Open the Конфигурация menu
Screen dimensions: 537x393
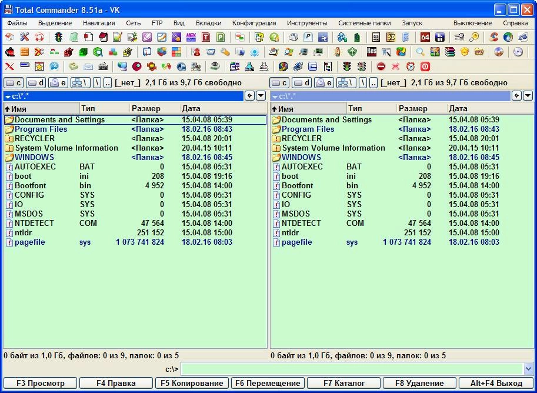[254, 24]
